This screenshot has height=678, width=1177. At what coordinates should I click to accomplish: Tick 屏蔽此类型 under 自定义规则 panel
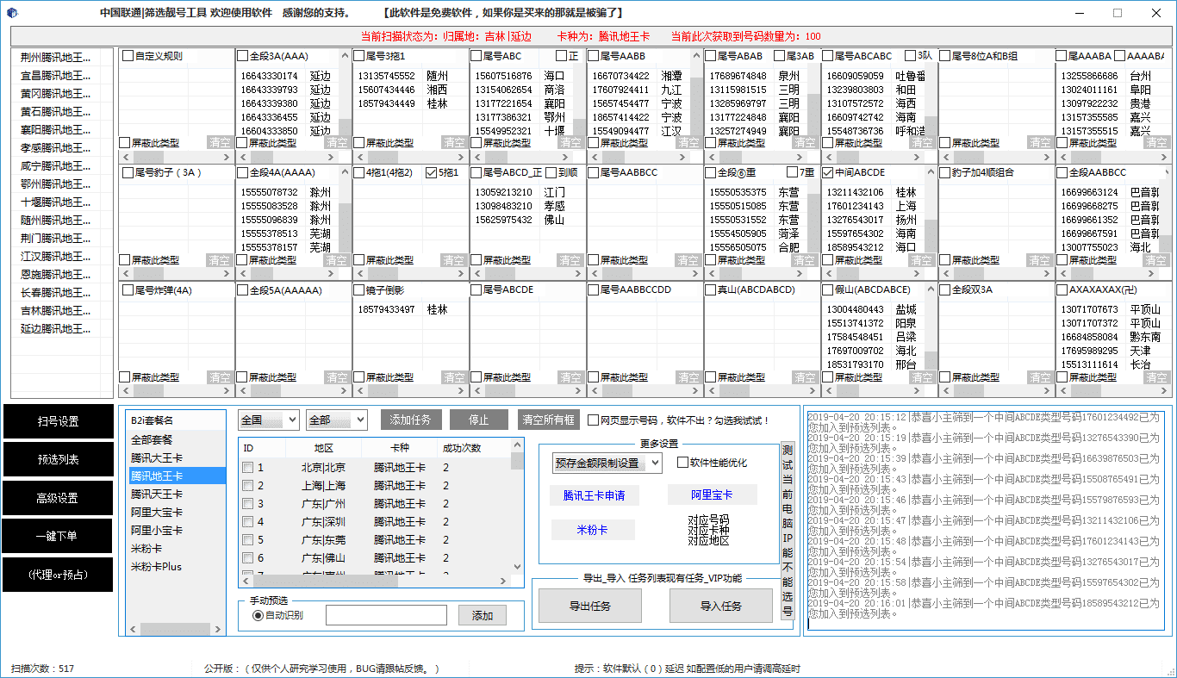tap(126, 143)
